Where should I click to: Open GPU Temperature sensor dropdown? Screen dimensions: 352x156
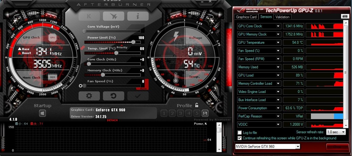(x=278, y=42)
